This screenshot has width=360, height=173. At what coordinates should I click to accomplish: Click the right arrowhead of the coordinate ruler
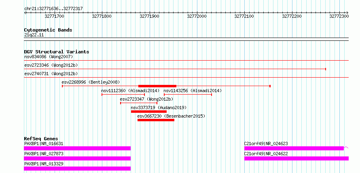347,13
